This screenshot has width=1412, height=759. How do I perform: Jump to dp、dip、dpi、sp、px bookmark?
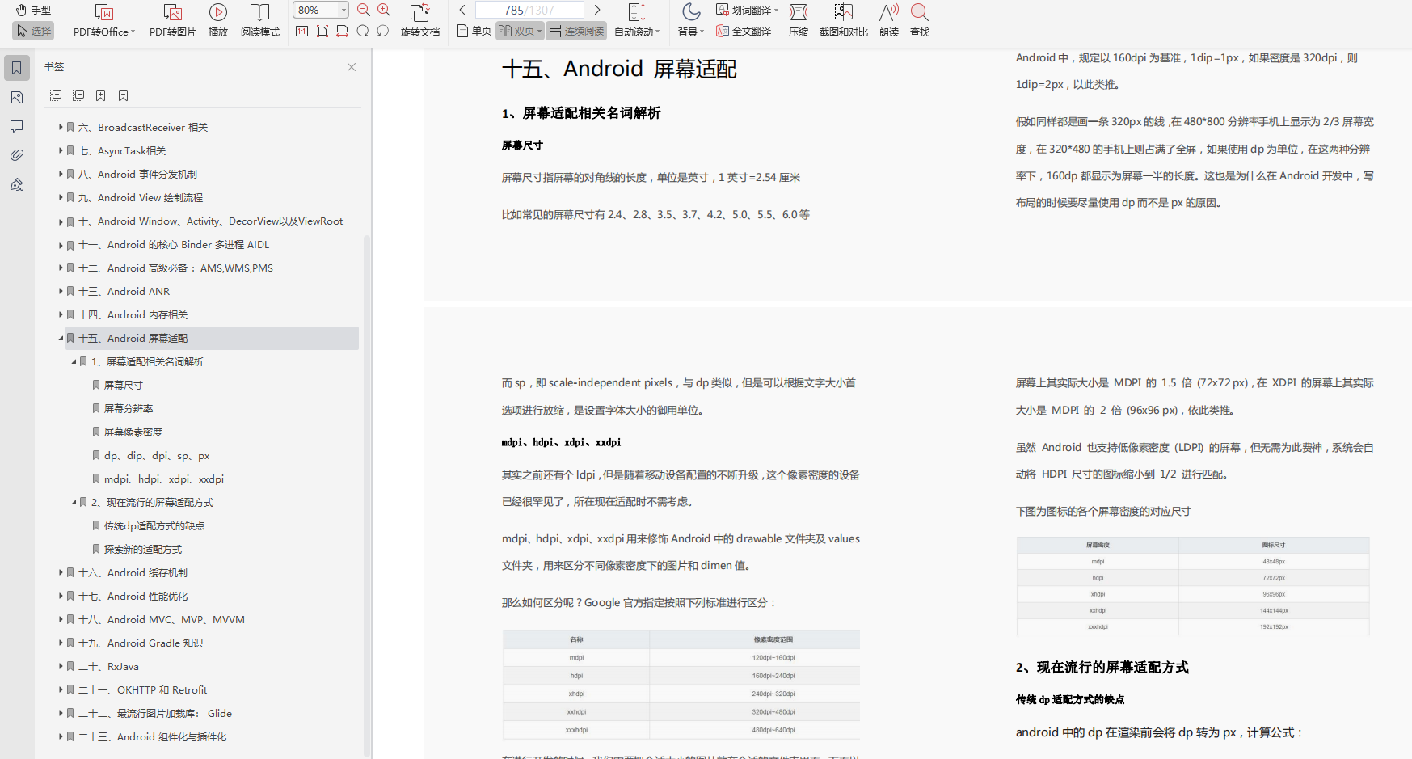click(157, 455)
